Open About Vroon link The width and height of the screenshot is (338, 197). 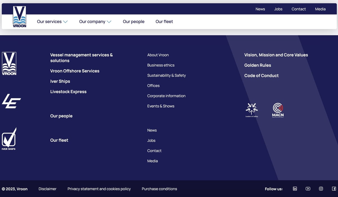pos(158,55)
